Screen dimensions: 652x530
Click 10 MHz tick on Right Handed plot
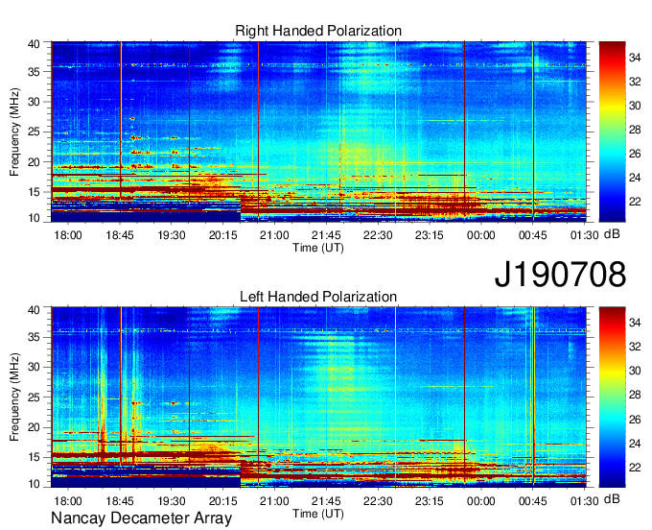[34, 218]
